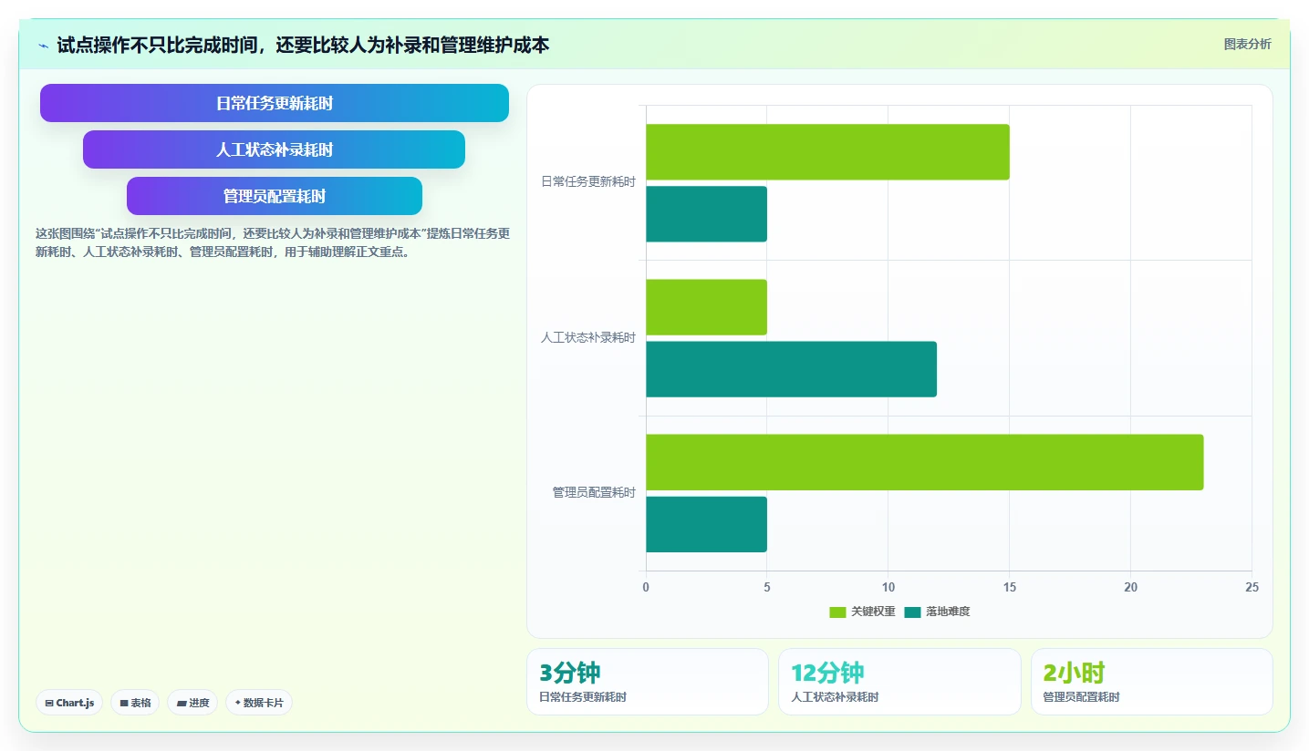Click the lightning icon beside the title
The height and width of the screenshot is (751, 1309).
pyautogui.click(x=43, y=46)
